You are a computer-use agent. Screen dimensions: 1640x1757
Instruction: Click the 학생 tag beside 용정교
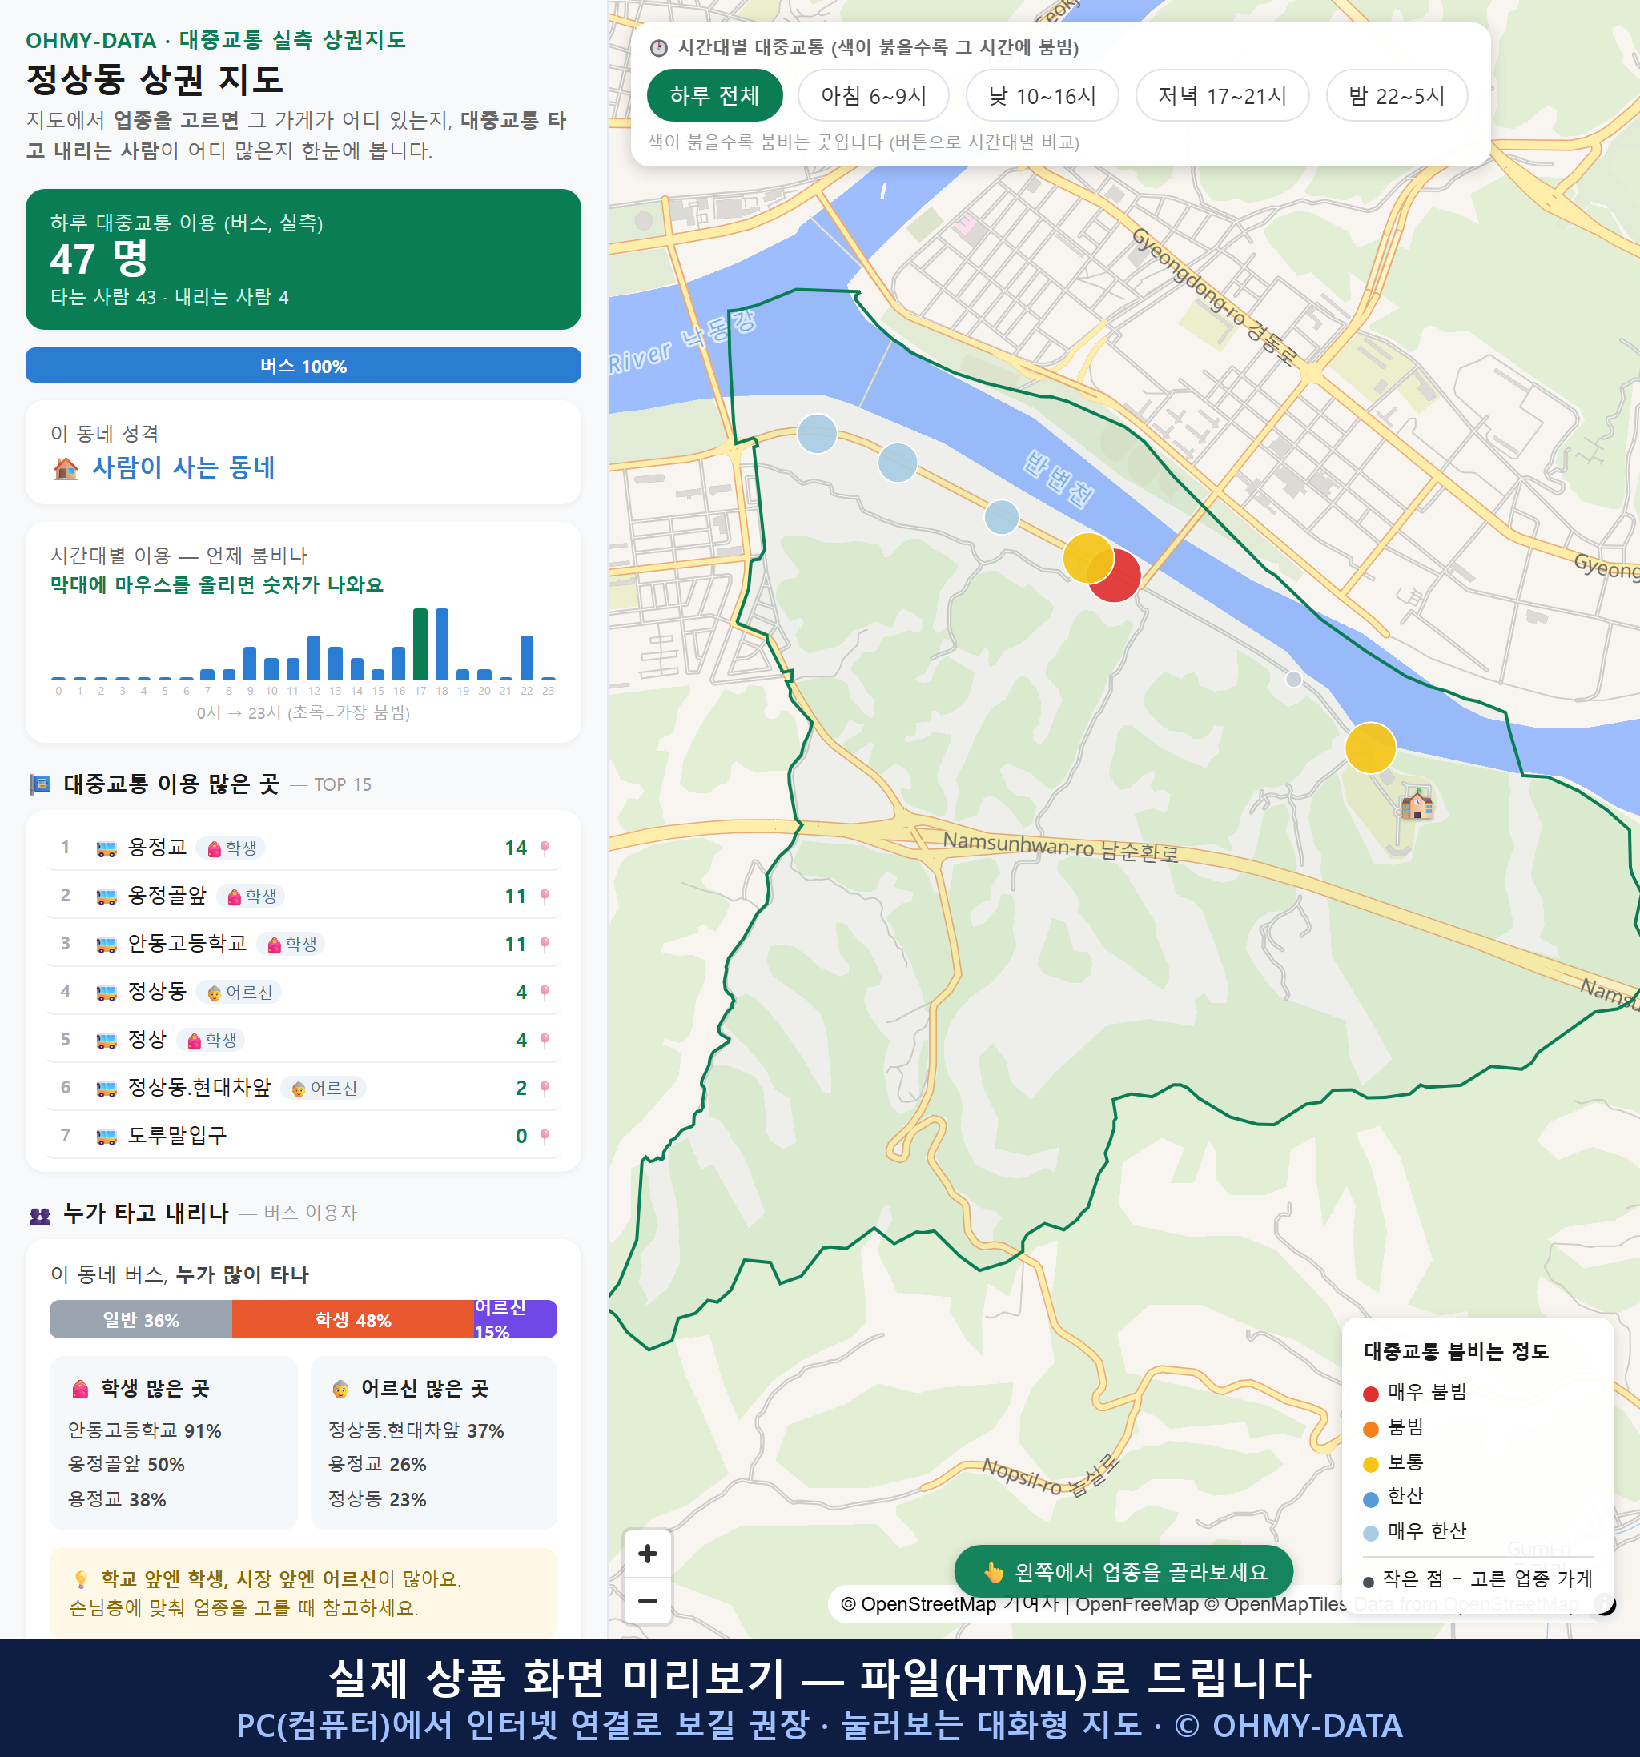(231, 848)
